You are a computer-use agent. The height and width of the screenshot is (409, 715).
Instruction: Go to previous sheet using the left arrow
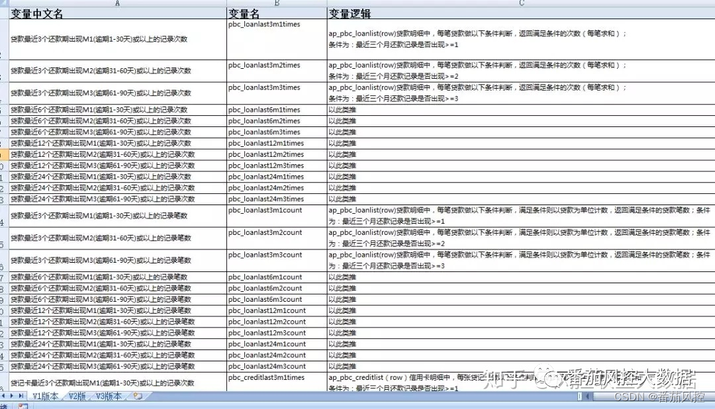coord(4,396)
